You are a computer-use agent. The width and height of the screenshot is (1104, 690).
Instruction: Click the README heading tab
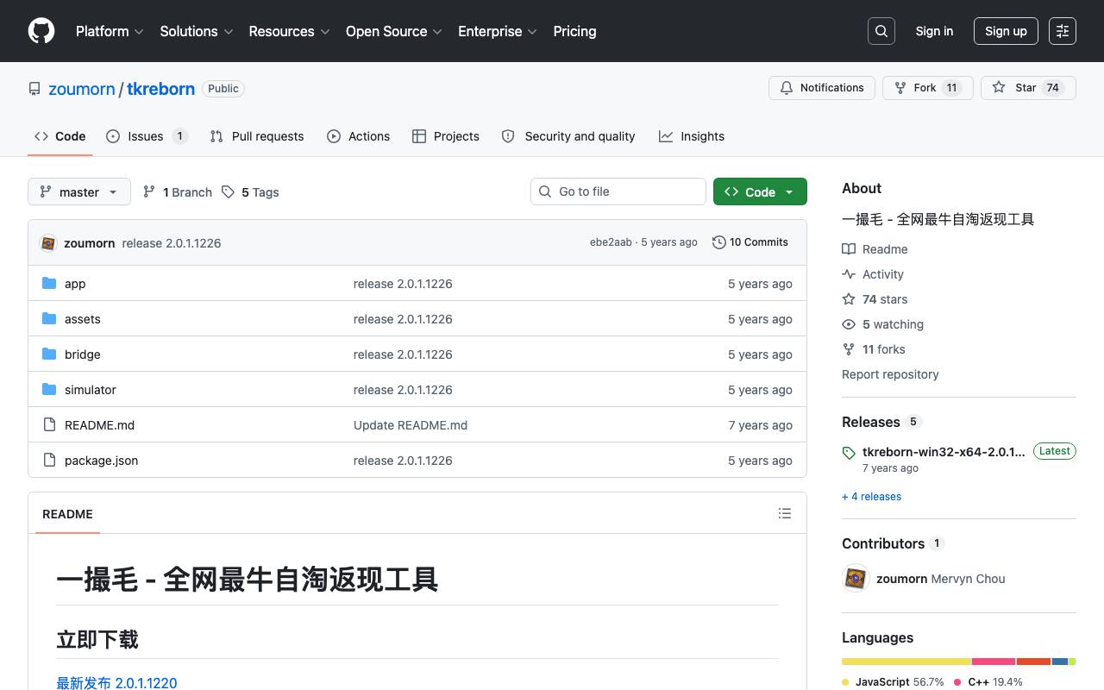[67, 514]
